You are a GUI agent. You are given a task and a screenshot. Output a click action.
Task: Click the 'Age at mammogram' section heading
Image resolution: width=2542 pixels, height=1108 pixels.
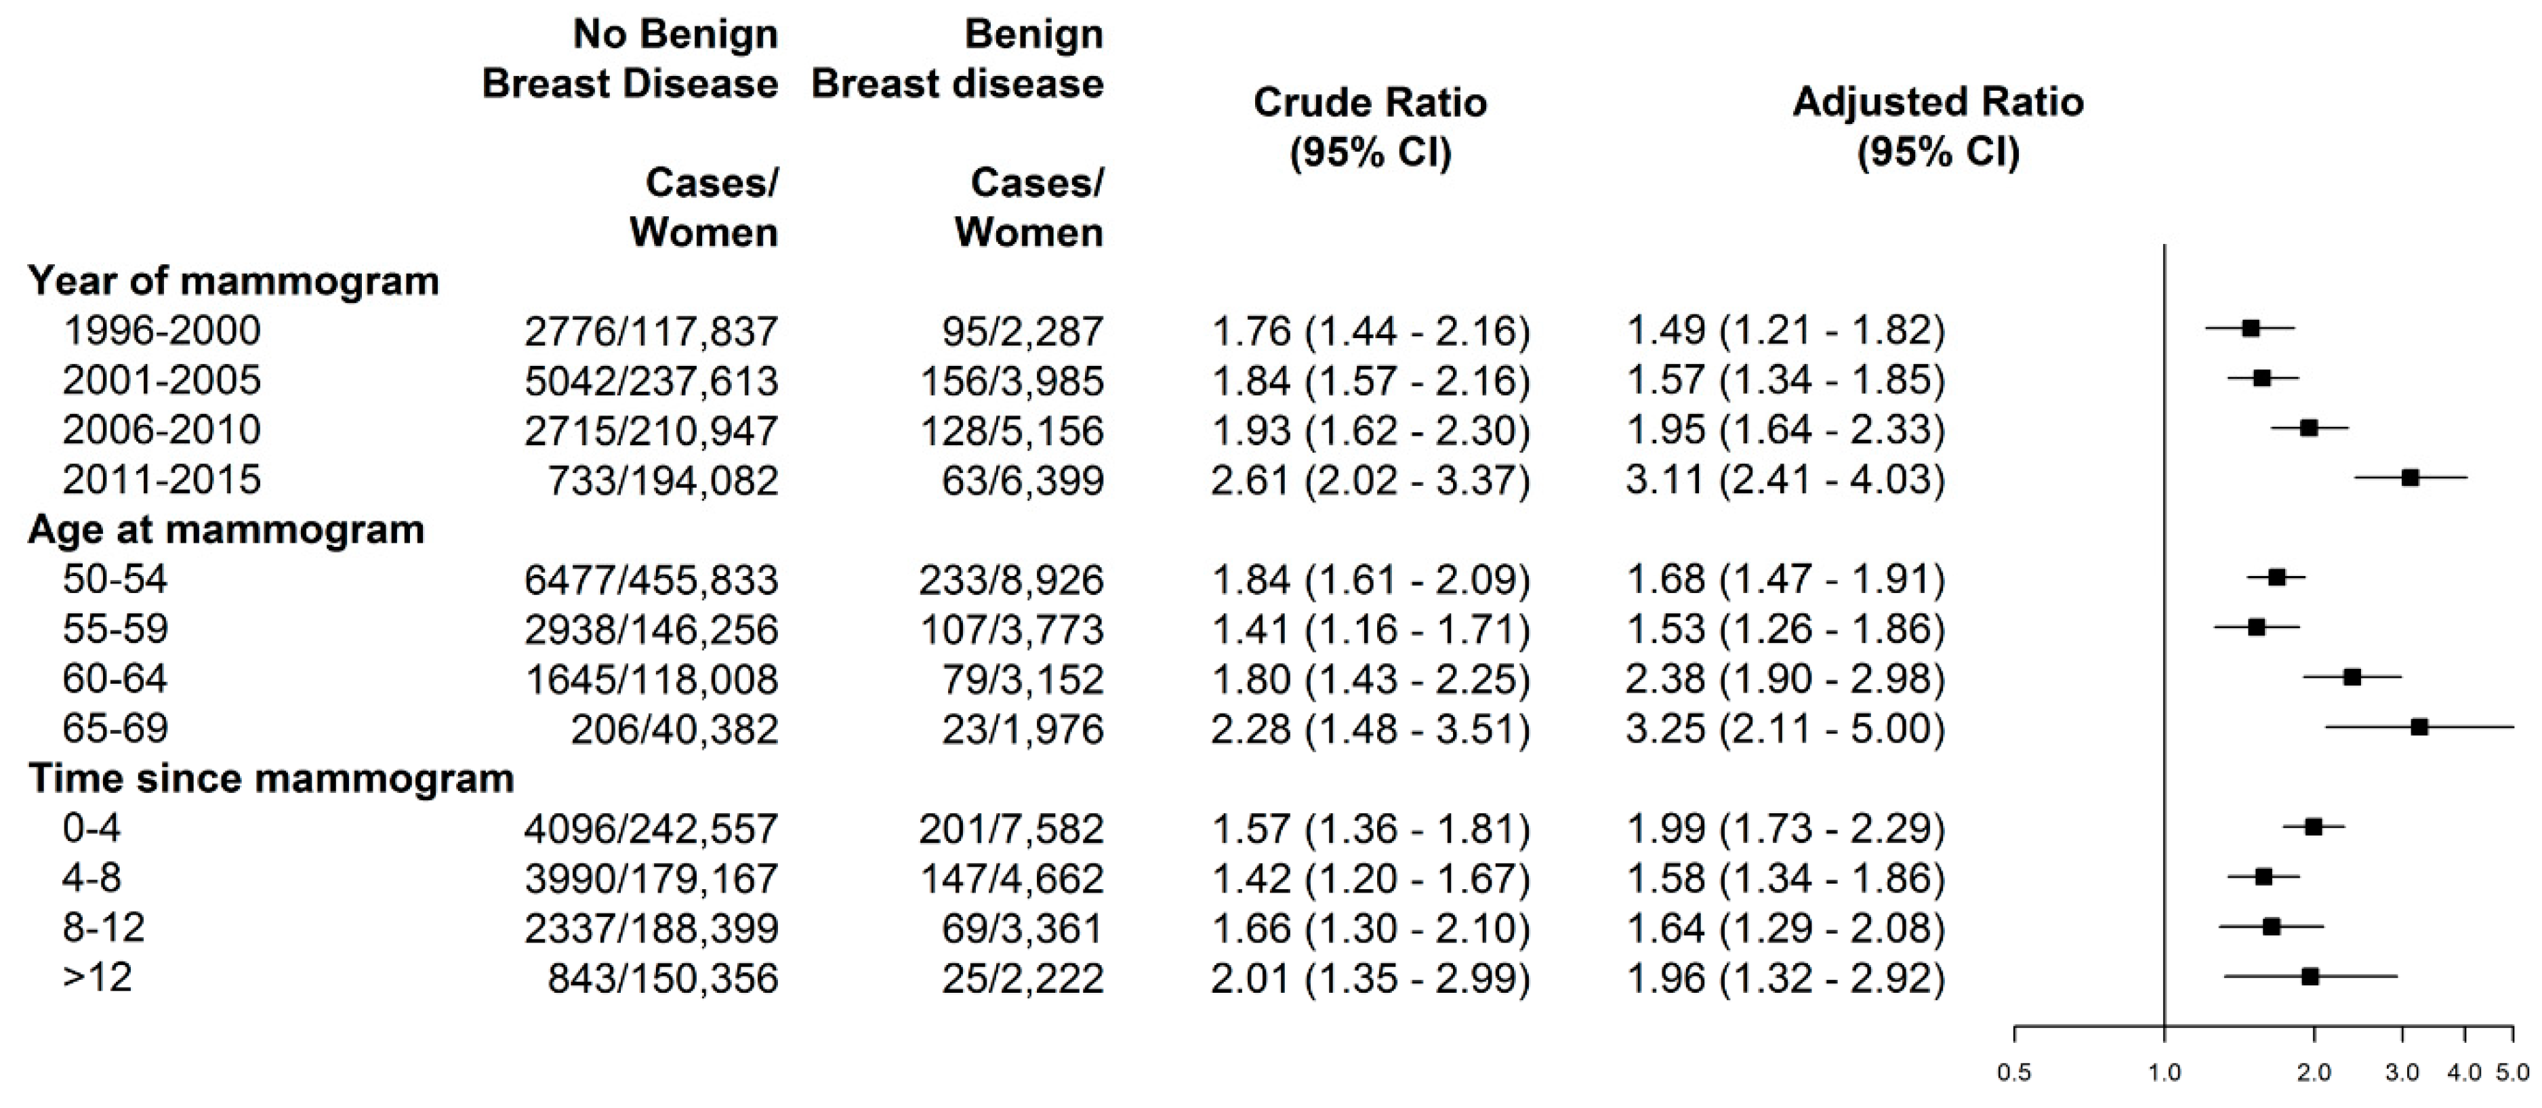pyautogui.click(x=226, y=530)
